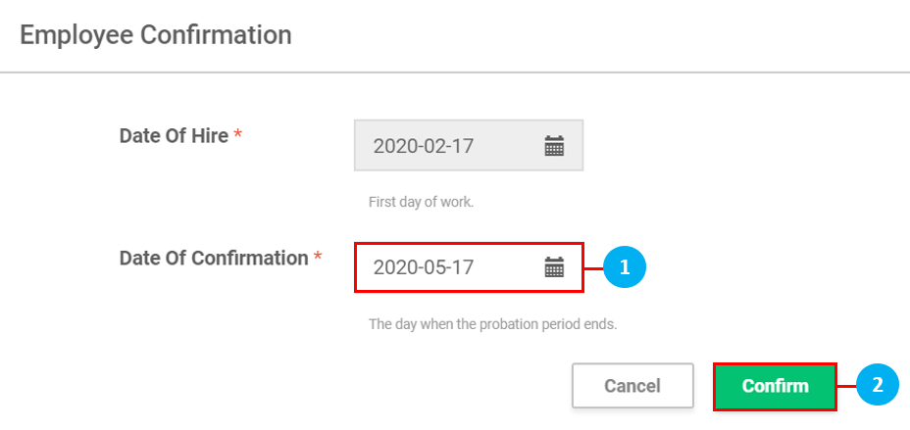The height and width of the screenshot is (430, 910).
Task: Open the Date Of Hire calendar picker
Action: point(554,147)
